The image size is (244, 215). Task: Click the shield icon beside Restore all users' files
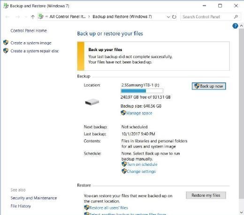[87, 208]
